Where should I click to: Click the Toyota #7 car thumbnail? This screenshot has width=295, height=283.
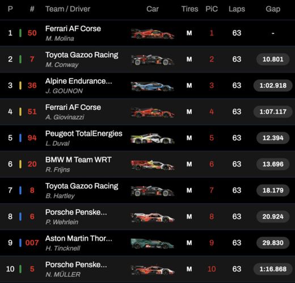[153, 60]
